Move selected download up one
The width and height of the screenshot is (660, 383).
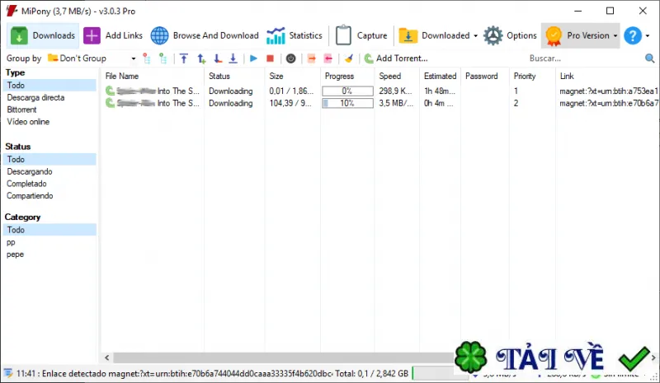(201, 58)
